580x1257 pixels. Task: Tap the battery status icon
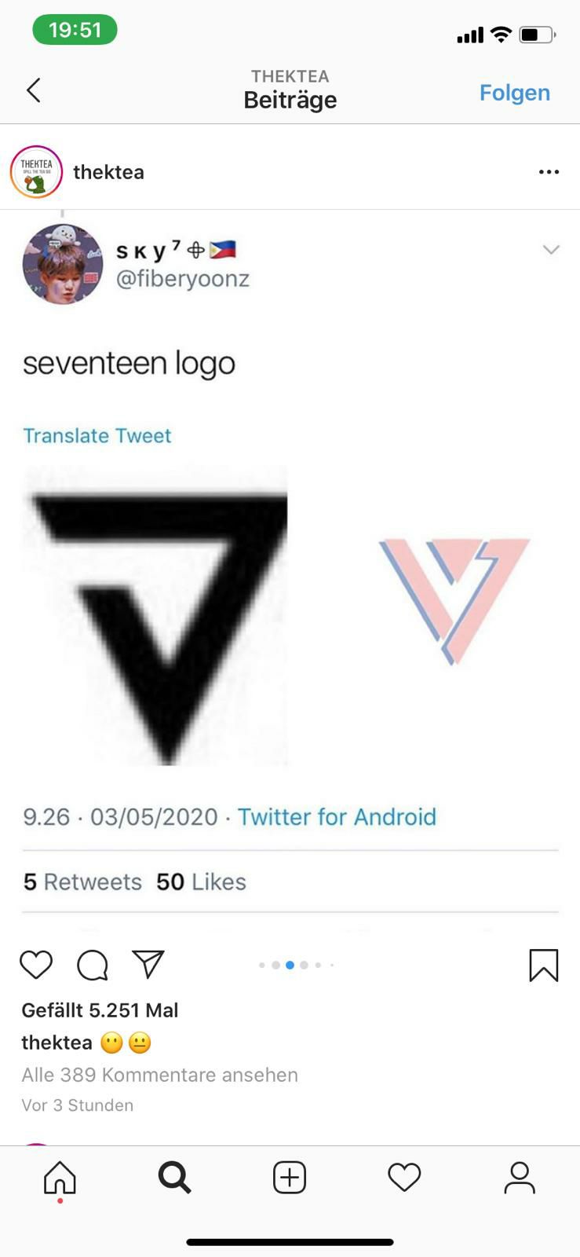(x=537, y=35)
